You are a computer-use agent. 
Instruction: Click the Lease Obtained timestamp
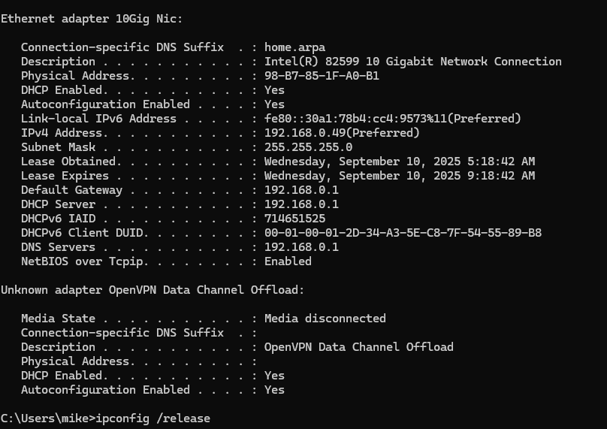click(400, 162)
